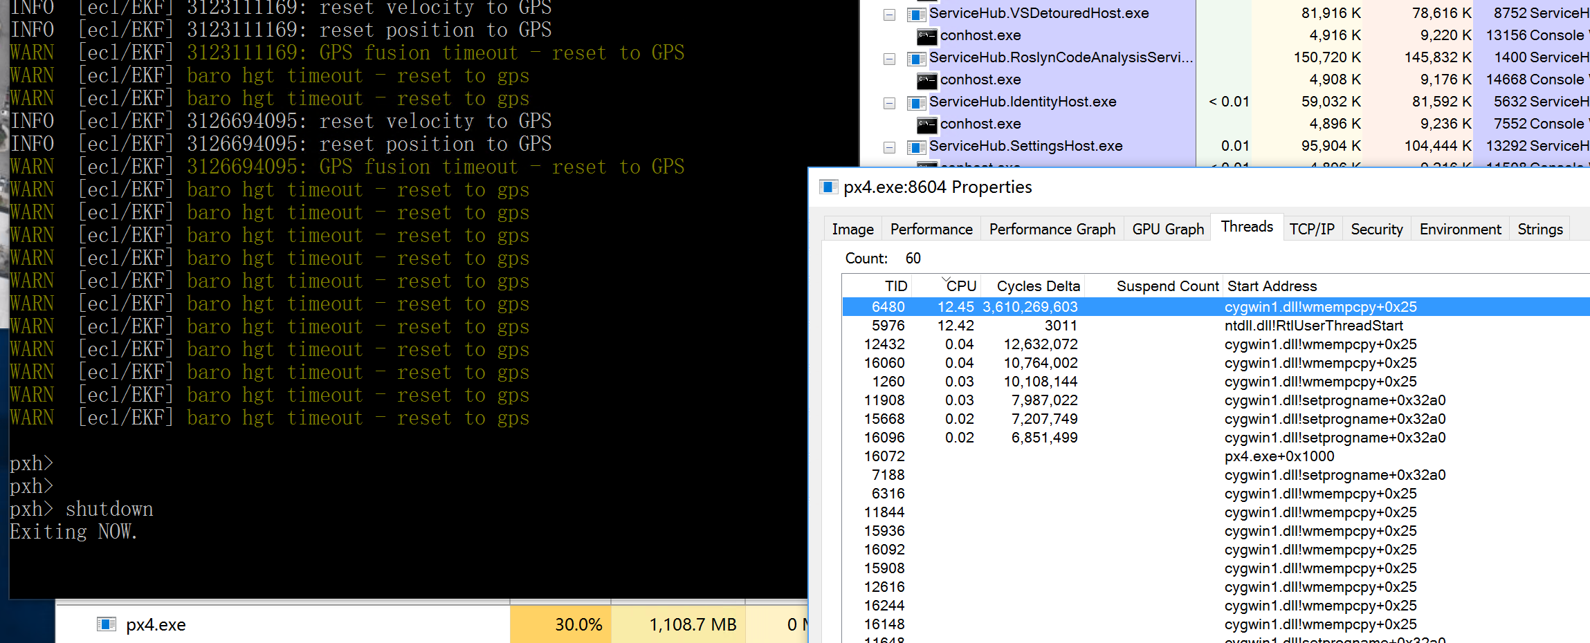
Task: Select thread 7188 row
Action: tap(1216, 475)
